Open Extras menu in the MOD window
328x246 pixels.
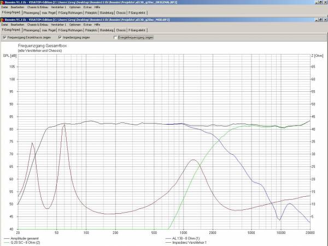(87, 25)
